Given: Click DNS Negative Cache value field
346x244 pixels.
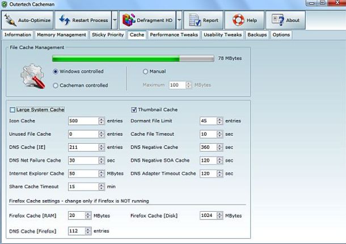Looking at the screenshot, I should coord(208,147).
